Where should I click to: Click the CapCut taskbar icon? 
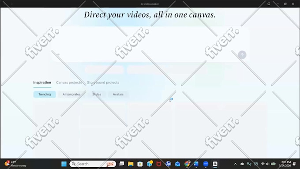(215, 164)
